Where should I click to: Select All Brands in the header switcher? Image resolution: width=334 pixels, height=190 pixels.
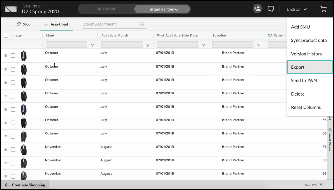[x=106, y=9]
